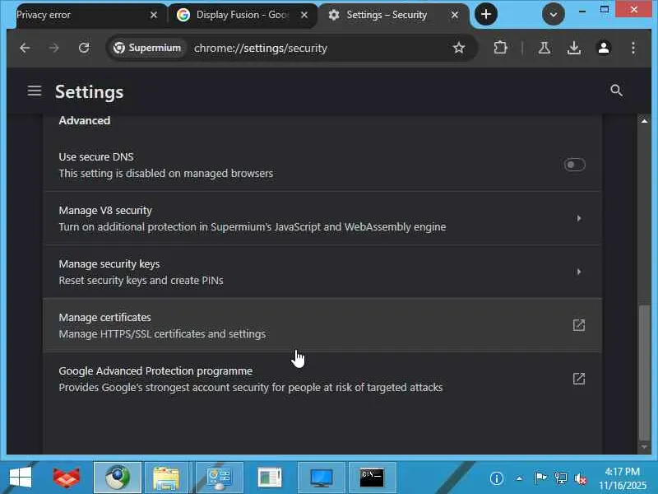Open the Command Prompt taskbar icon
Image resolution: width=658 pixels, height=494 pixels.
372,478
